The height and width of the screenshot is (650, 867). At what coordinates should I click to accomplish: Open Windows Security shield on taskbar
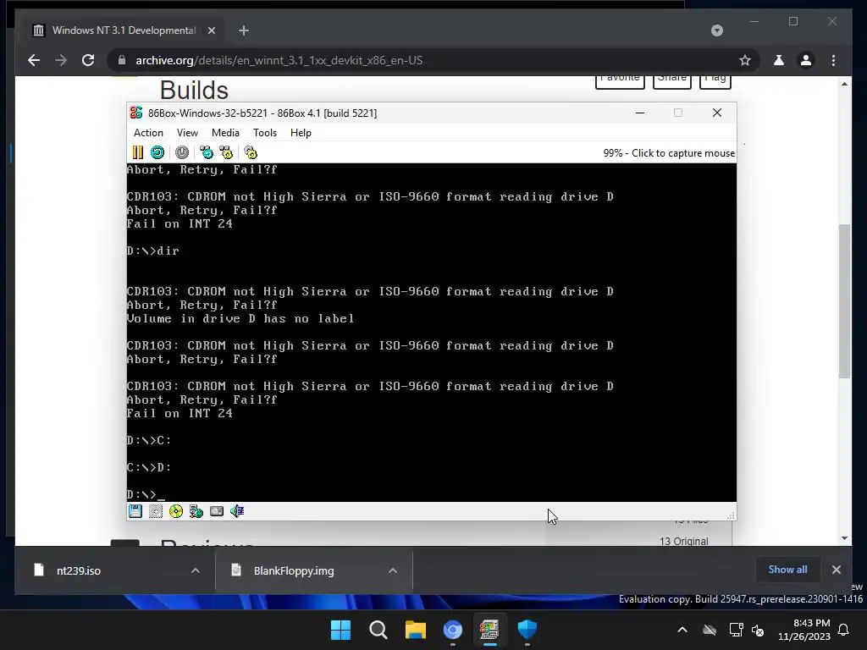point(527,630)
